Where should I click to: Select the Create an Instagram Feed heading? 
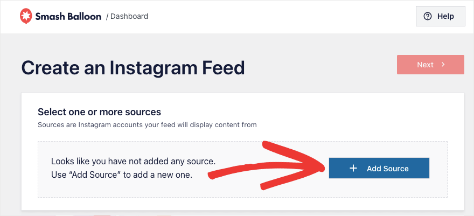133,68
